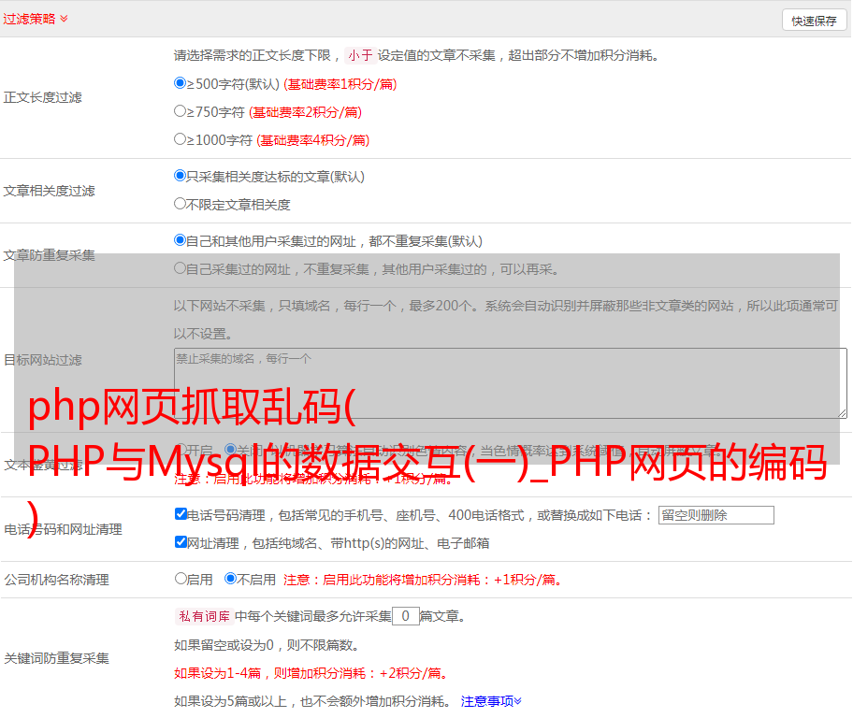Click the 留空则删除 phone replacement field
Viewport: 853px width, 718px height.
click(716, 515)
